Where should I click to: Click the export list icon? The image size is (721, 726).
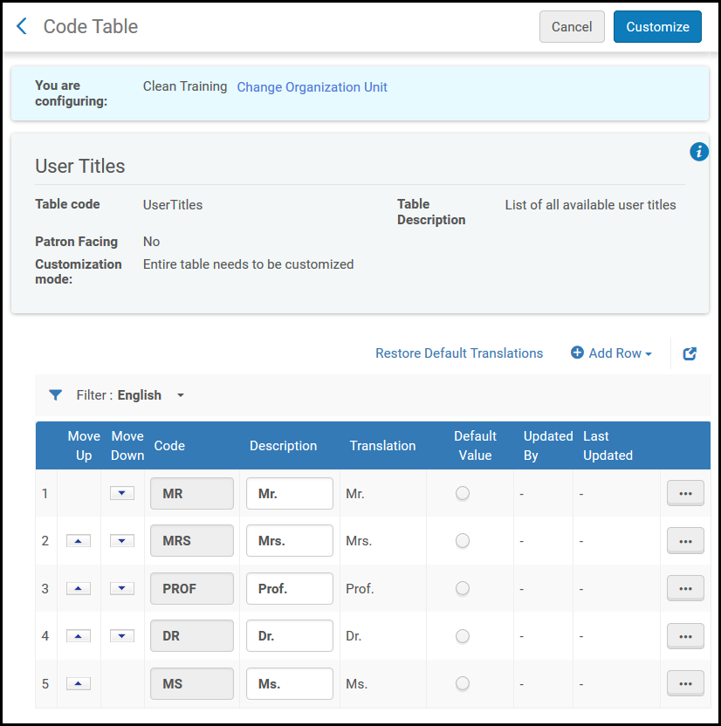[x=690, y=353]
